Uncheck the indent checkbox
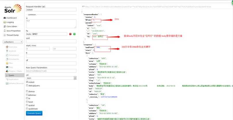This screenshot has width=233, height=120. (x=27, y=82)
